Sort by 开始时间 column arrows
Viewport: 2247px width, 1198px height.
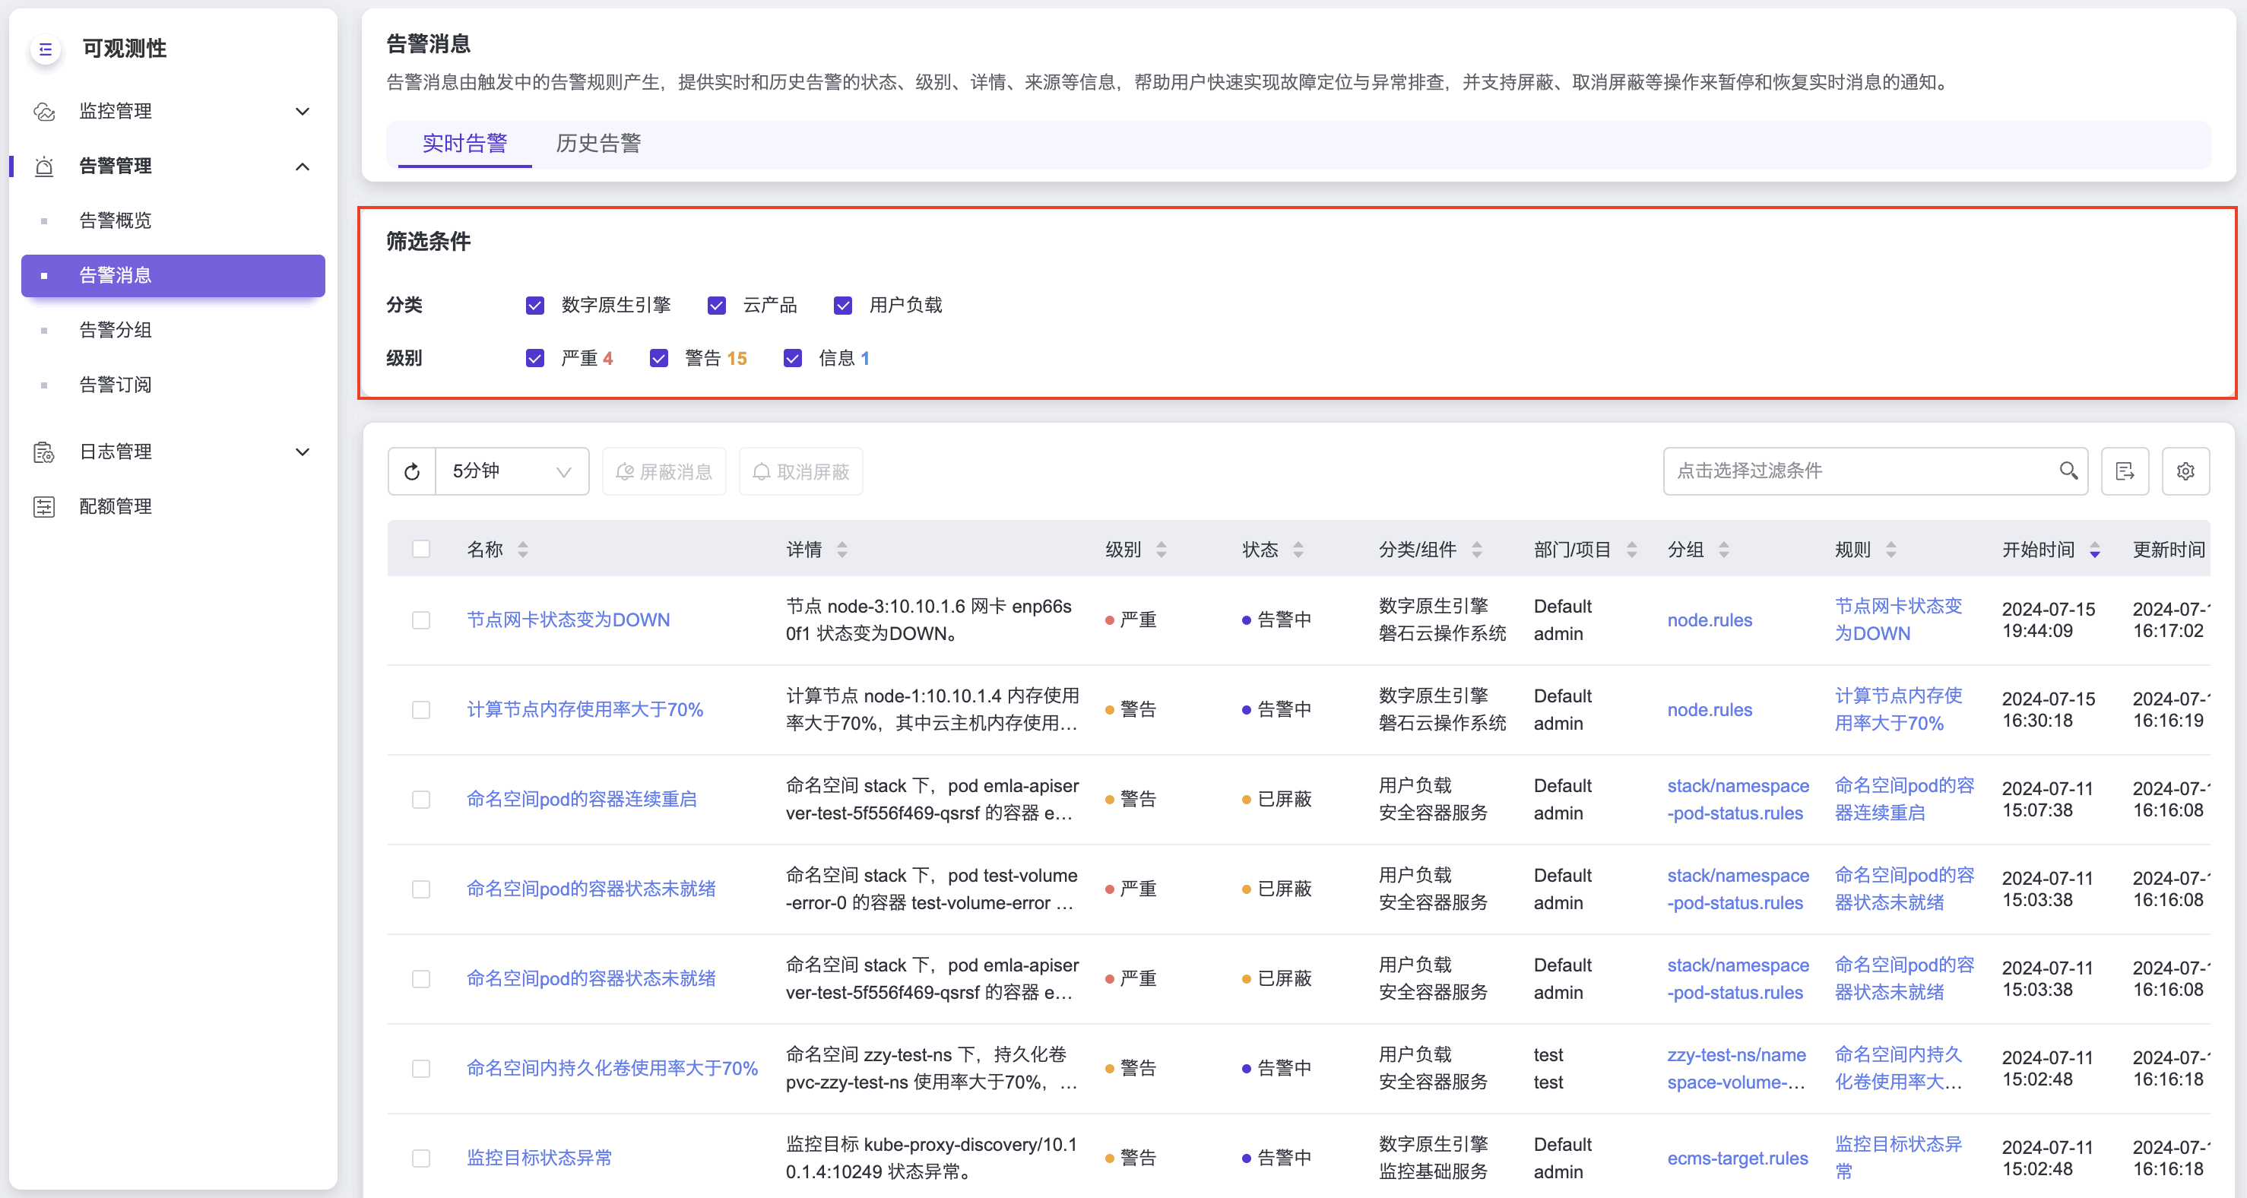tap(2094, 550)
